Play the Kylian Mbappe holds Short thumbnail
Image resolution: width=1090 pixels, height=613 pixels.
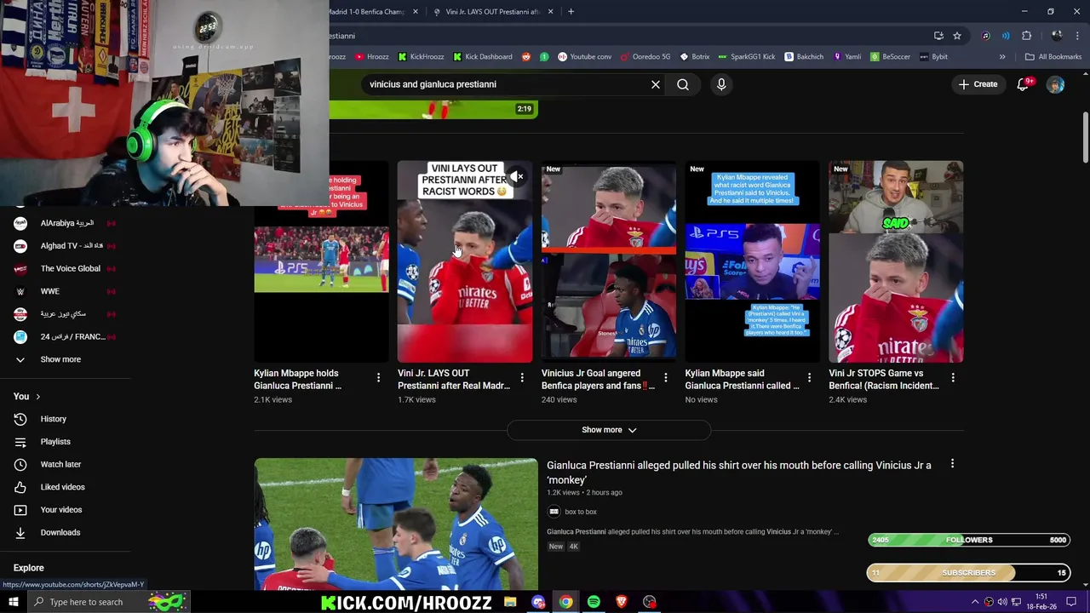[x=321, y=261]
